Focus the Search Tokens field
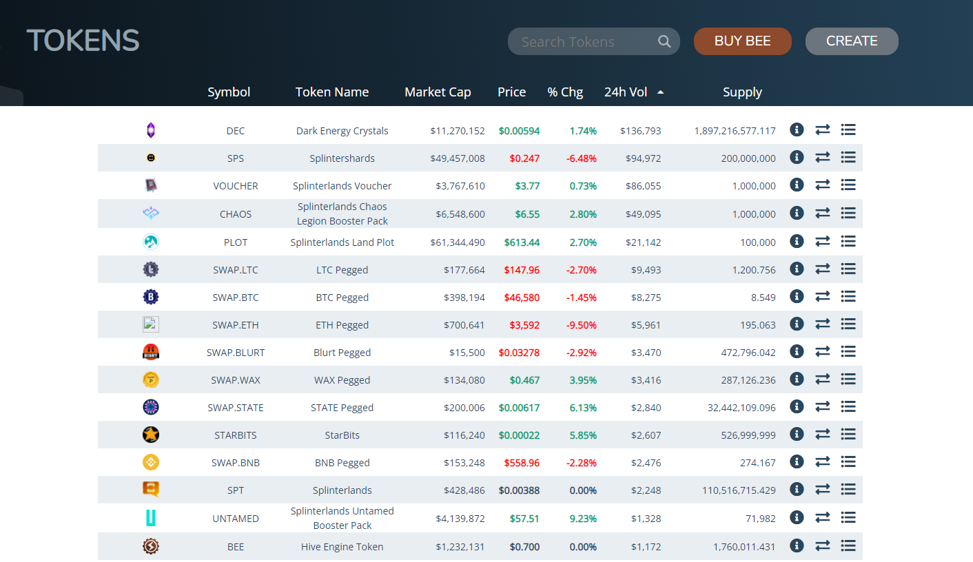 coord(593,41)
